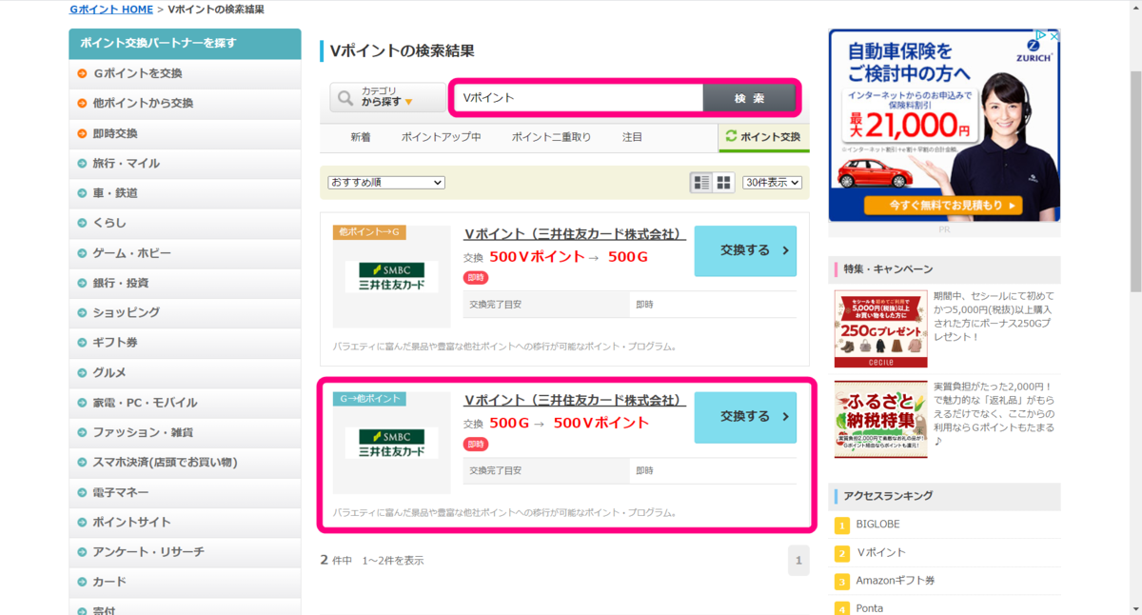Open BIGLOBE in access ranking
Image resolution: width=1142 pixels, height=615 pixels.
pos(877,525)
